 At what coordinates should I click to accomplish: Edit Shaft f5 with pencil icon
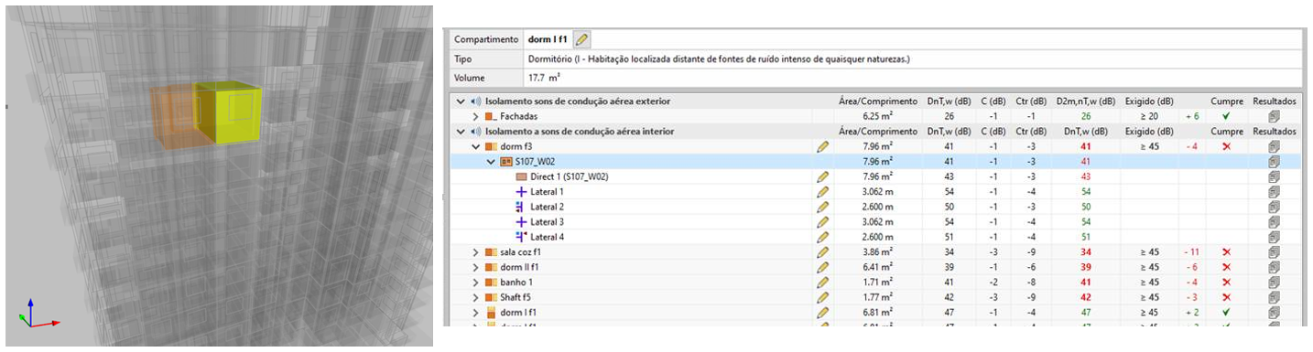pyautogui.click(x=822, y=297)
